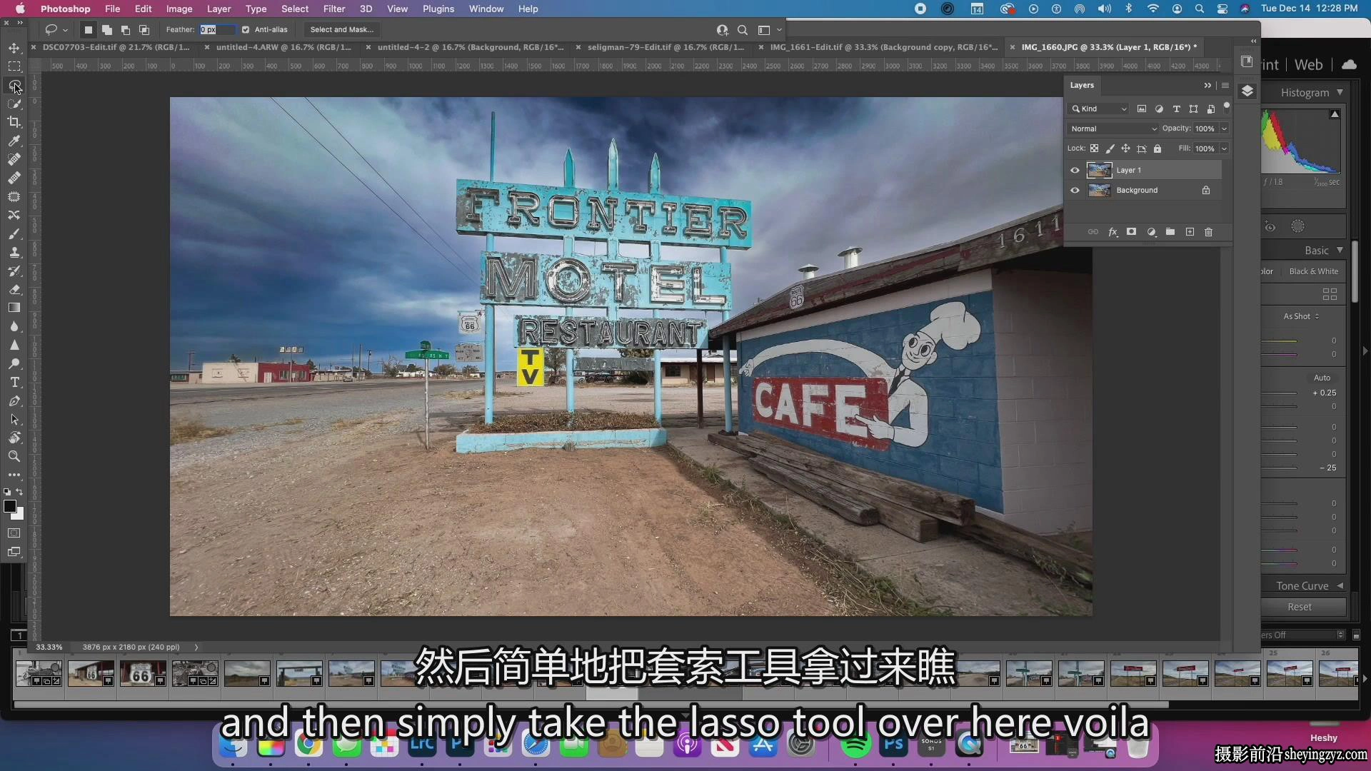Click the foreground color swatch
The width and height of the screenshot is (1371, 771).
(10, 506)
